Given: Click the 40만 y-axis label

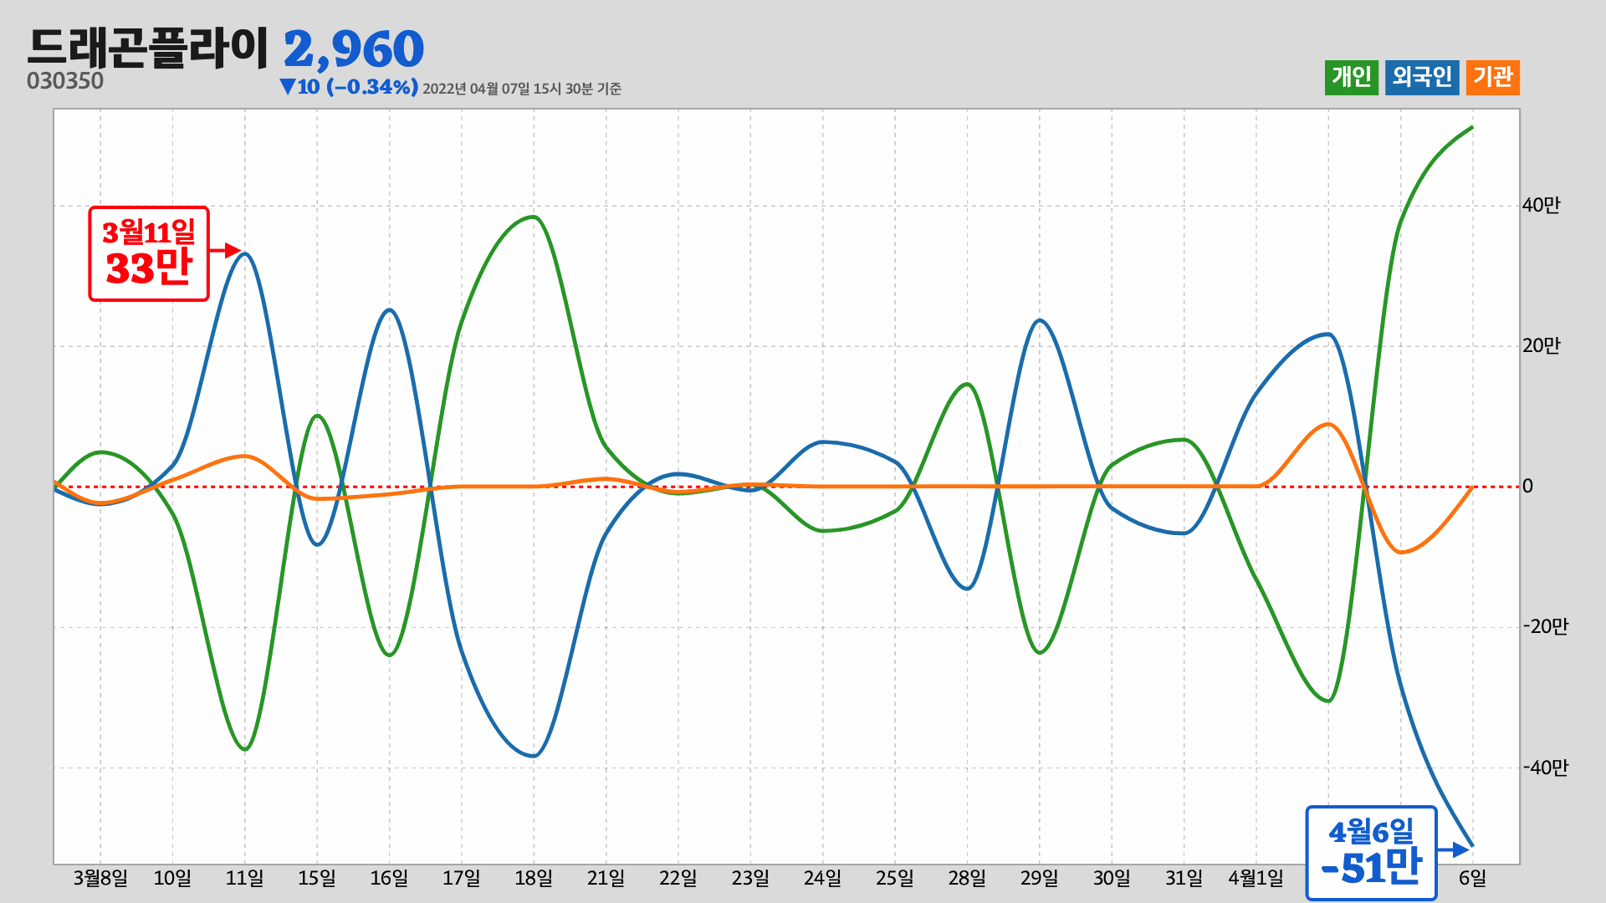Looking at the screenshot, I should 1542,206.
